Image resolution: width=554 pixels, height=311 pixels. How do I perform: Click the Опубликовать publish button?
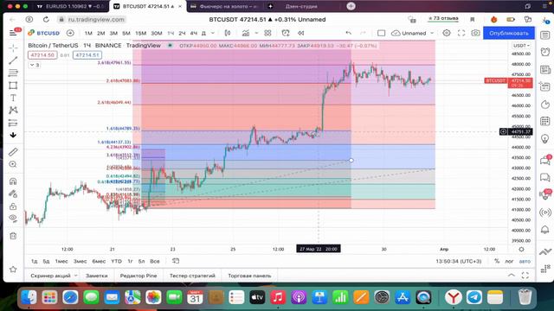(x=509, y=33)
